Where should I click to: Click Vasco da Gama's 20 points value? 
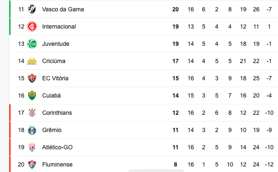point(175,9)
